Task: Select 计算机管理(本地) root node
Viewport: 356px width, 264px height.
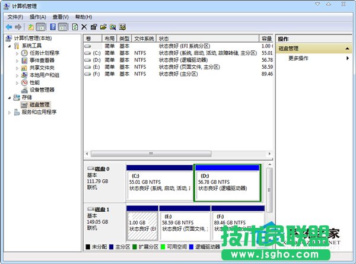Action: tap(33, 38)
